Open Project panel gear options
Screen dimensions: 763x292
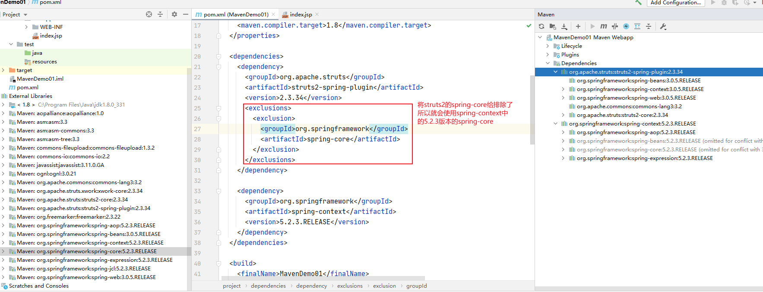tap(174, 14)
